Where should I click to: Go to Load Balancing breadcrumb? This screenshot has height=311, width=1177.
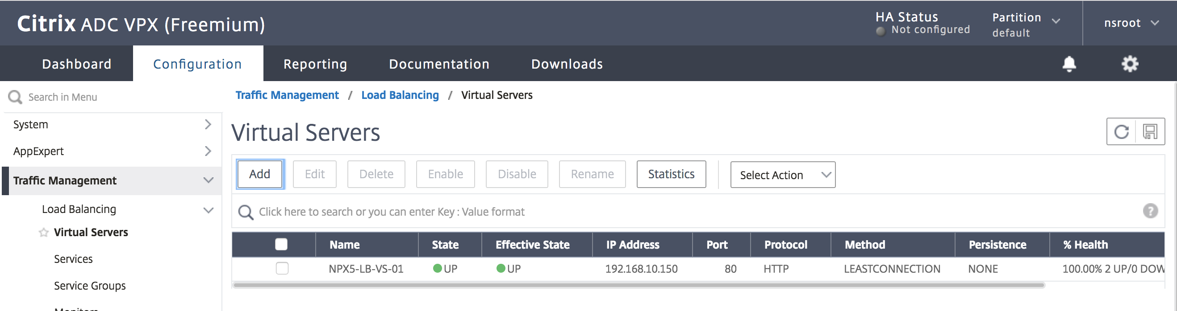coord(400,95)
